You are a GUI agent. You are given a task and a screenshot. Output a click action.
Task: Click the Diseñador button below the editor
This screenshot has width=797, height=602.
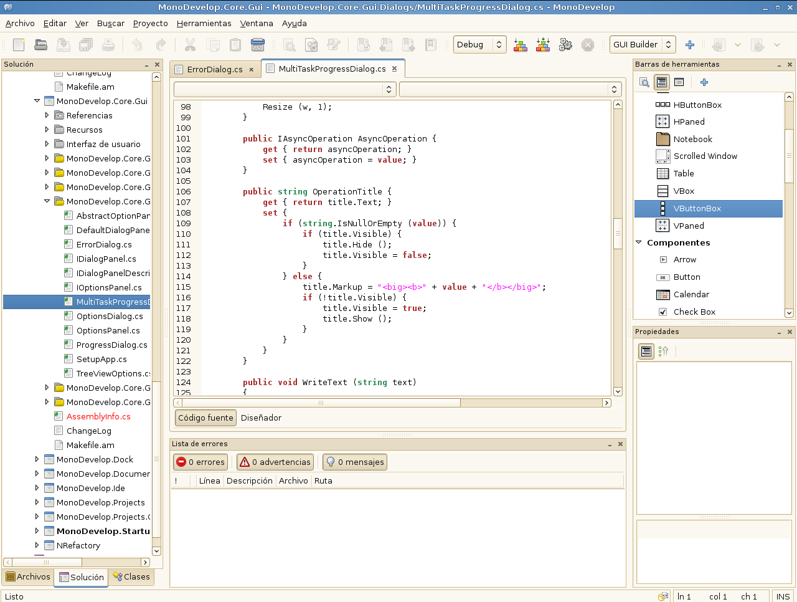click(261, 418)
